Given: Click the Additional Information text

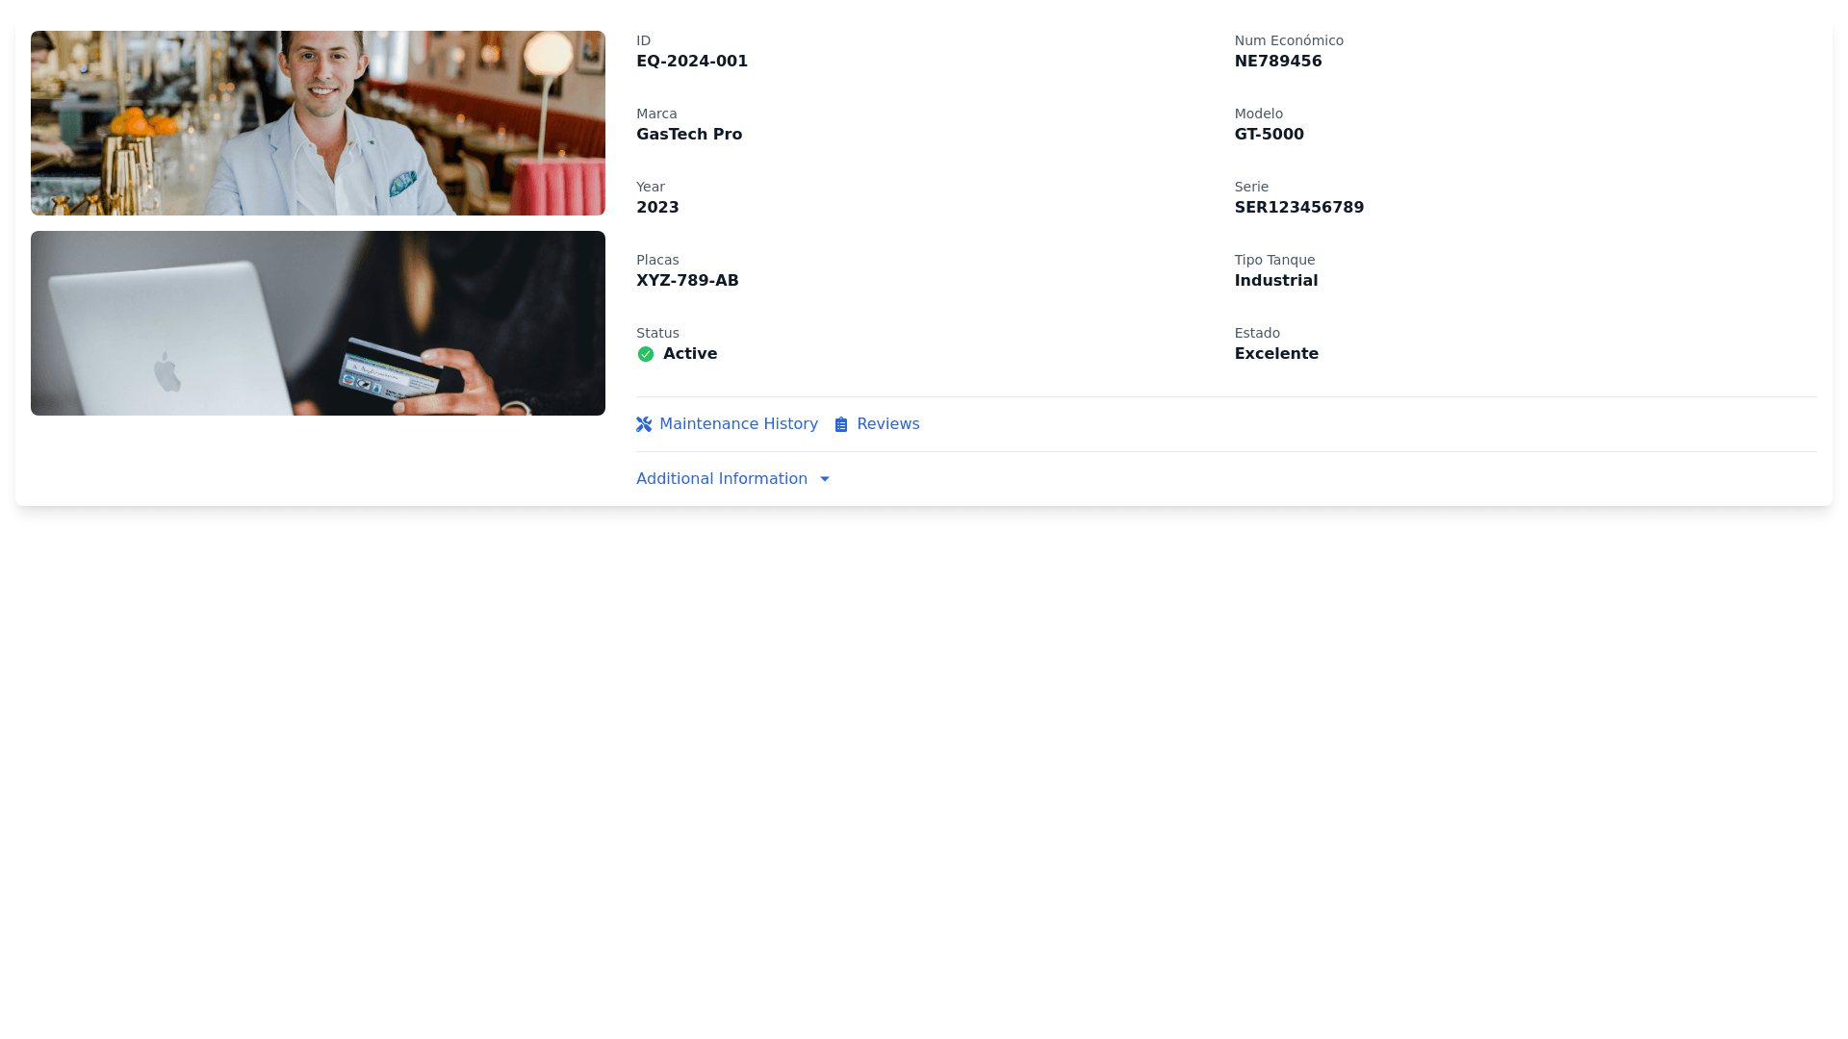Looking at the screenshot, I should coord(722,479).
